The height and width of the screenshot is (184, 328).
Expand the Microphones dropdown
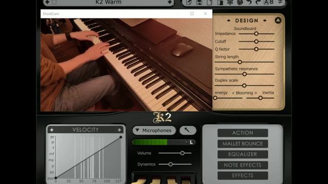[154, 130]
